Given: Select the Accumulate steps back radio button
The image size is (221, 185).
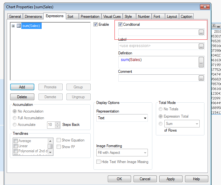Looking at the screenshot, I should [x=15, y=125].
